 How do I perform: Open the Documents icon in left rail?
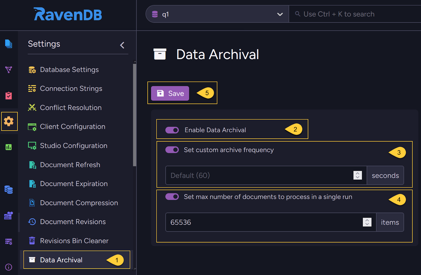point(8,44)
